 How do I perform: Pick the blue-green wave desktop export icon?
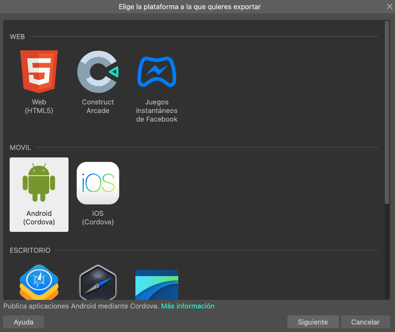click(157, 284)
